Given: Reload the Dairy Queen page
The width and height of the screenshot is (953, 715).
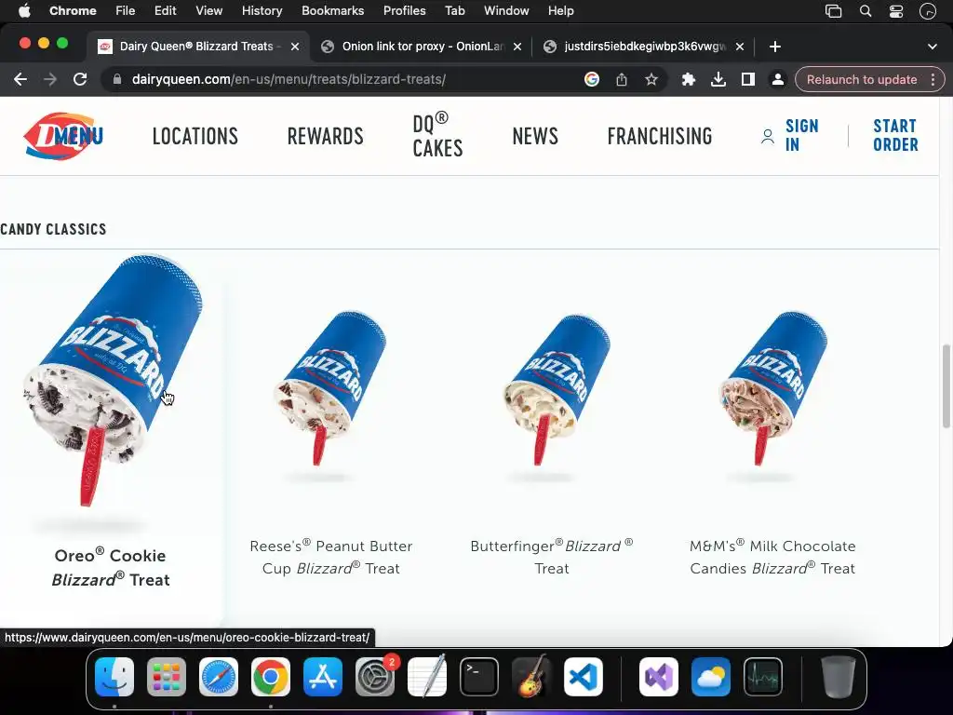Looking at the screenshot, I should click(x=80, y=80).
